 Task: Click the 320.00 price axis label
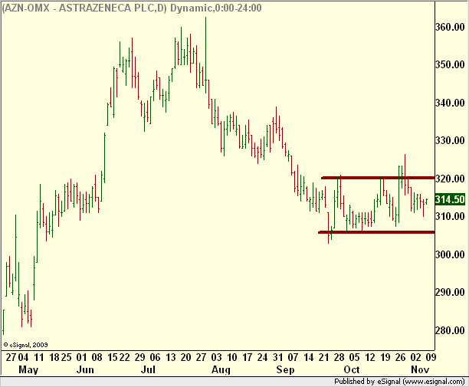point(450,179)
